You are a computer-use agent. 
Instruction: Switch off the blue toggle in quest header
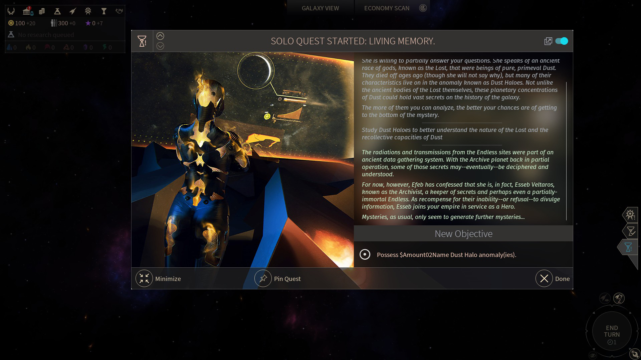(561, 41)
